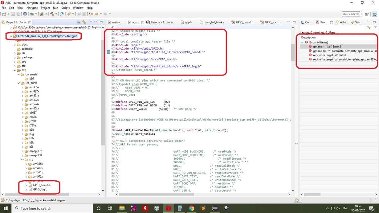Select the omapl138 folder
The height and width of the screenshot is (213, 379).
(x=35, y=155)
